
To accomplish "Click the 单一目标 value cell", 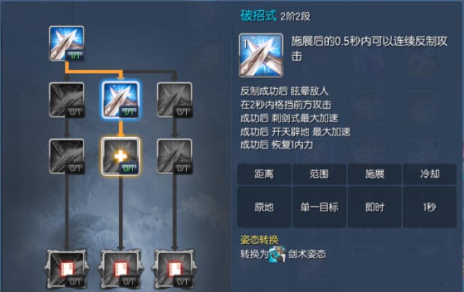I will click(319, 207).
